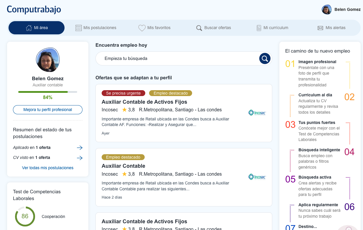This screenshot has width=363, height=230.
Task: Open Ver todas mis postulaciones link
Action: (x=48, y=168)
